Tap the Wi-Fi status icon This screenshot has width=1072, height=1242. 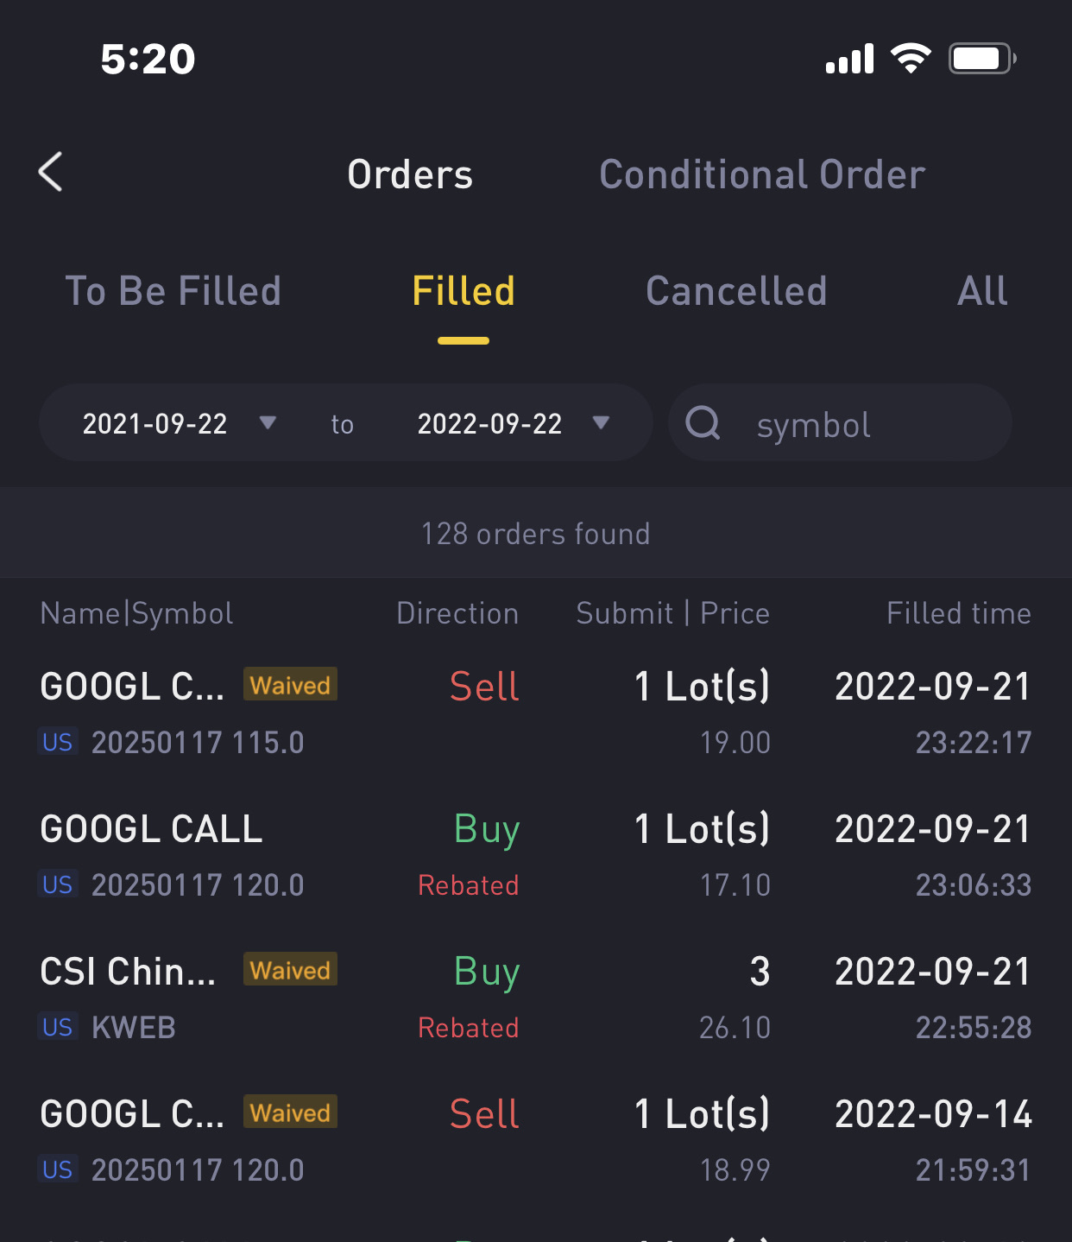[x=911, y=58]
